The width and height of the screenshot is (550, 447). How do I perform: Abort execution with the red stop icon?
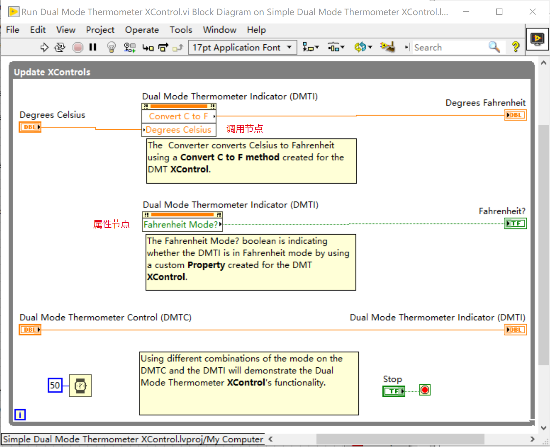click(78, 47)
